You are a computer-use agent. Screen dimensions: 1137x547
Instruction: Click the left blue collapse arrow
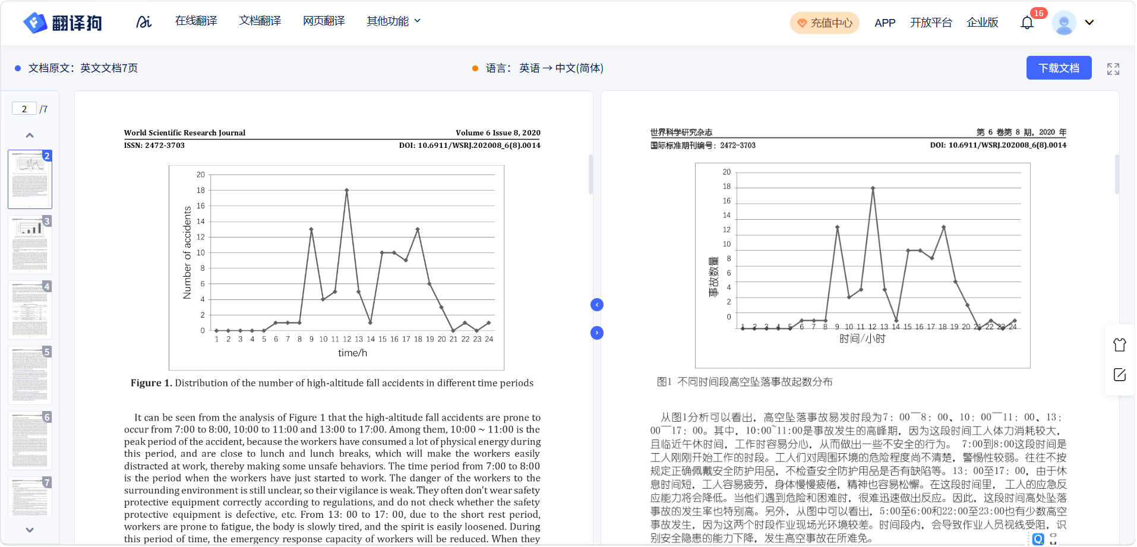pyautogui.click(x=597, y=305)
